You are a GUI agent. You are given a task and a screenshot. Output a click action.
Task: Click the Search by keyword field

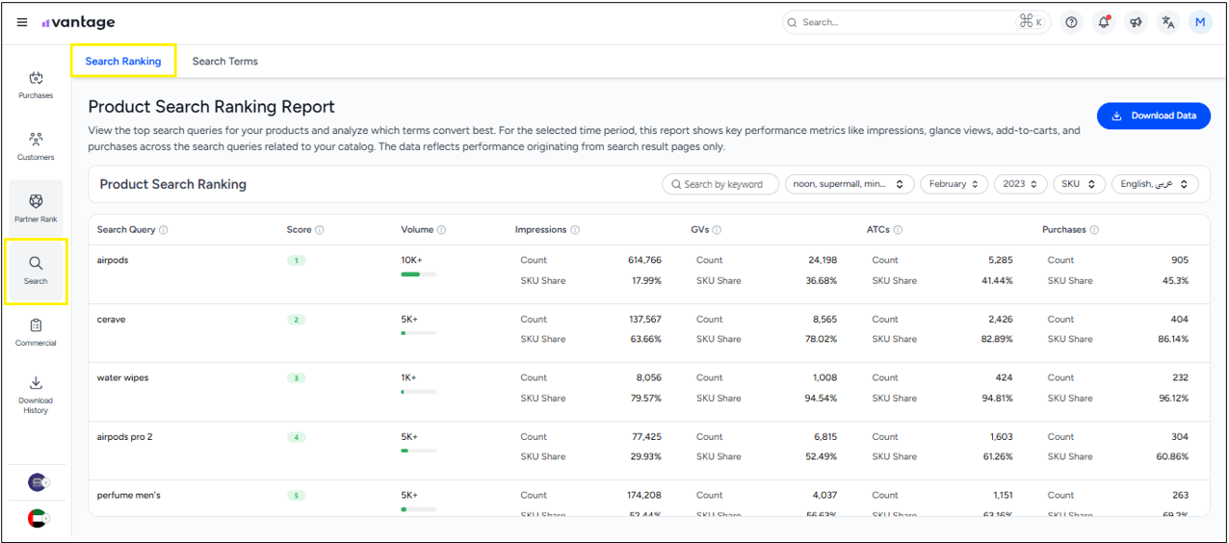click(721, 184)
